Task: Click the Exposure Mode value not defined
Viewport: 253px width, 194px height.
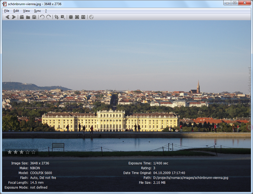Action: point(39,187)
